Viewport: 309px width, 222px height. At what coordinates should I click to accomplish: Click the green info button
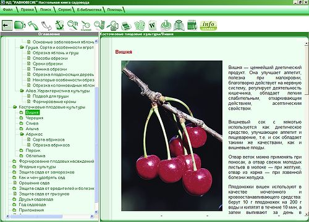click(208, 25)
